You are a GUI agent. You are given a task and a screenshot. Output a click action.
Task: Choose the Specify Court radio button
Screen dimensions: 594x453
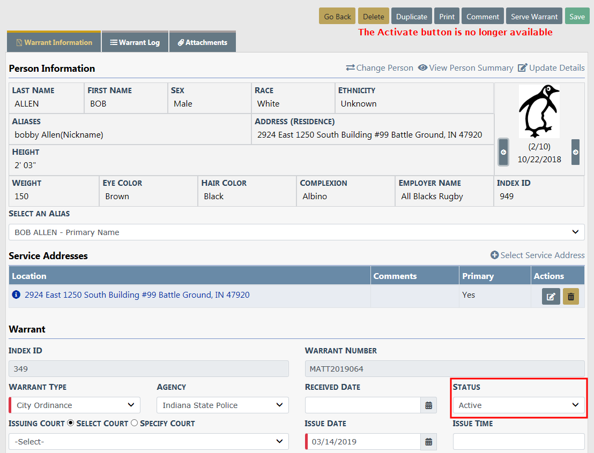coord(134,423)
